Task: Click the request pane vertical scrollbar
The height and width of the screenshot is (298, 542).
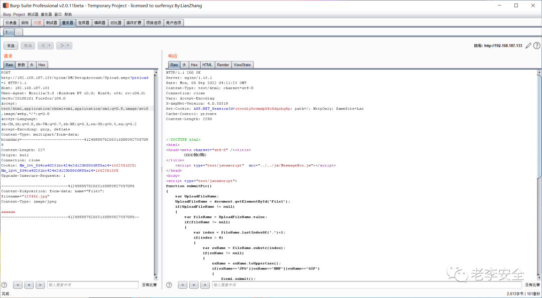Action: 156,174
